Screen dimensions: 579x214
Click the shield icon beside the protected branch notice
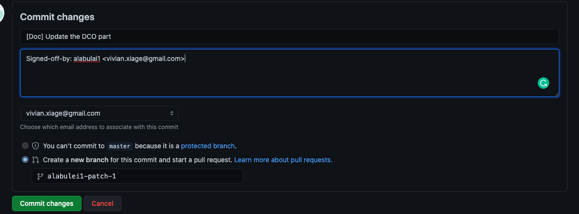[x=35, y=146]
